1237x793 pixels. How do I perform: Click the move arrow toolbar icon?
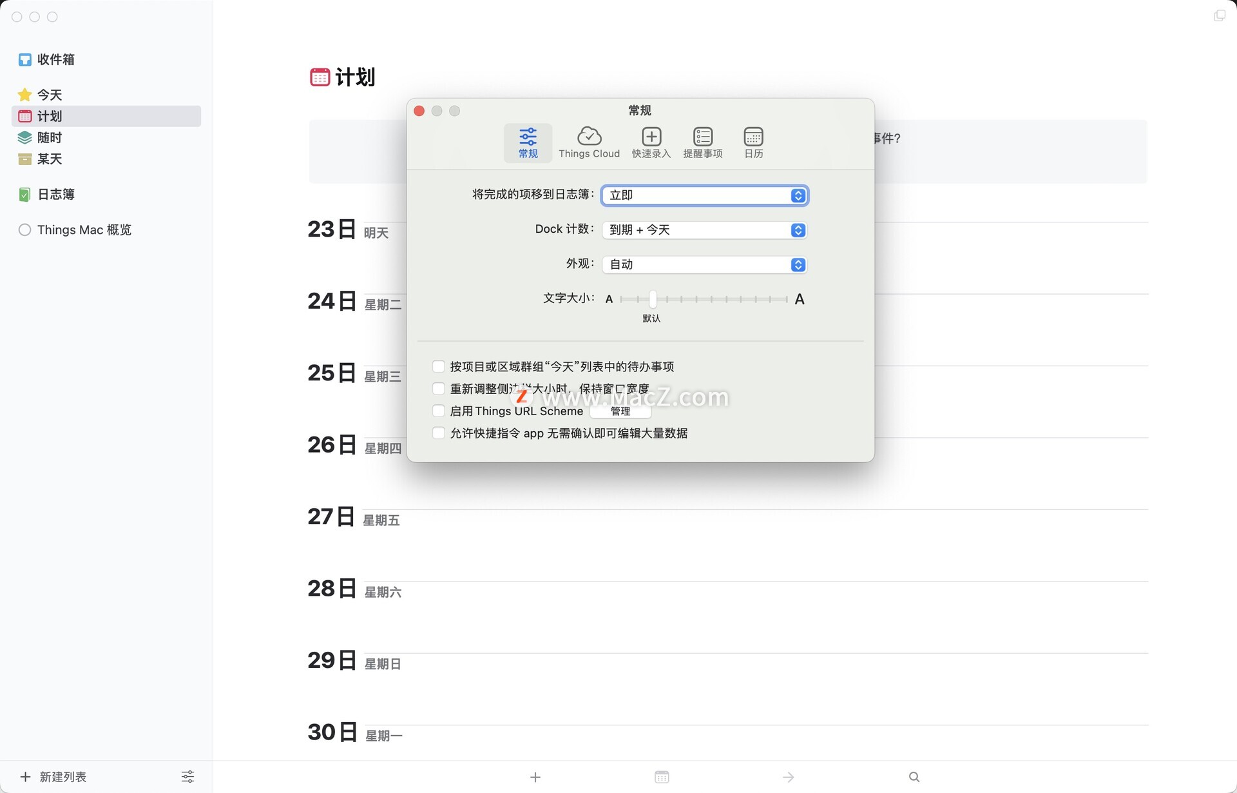point(788,778)
